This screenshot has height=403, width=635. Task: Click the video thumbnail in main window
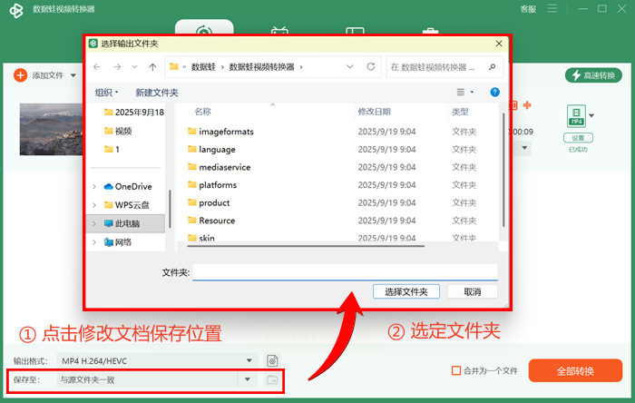pos(52,129)
